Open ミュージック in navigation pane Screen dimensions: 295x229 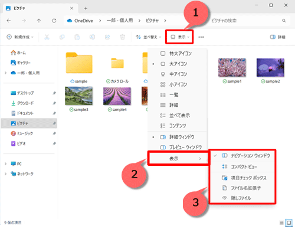click(x=29, y=133)
